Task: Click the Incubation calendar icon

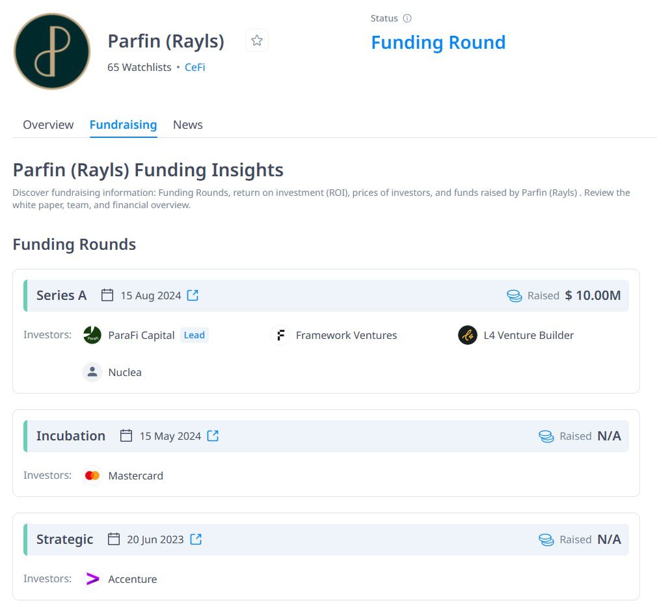Action: pos(126,436)
